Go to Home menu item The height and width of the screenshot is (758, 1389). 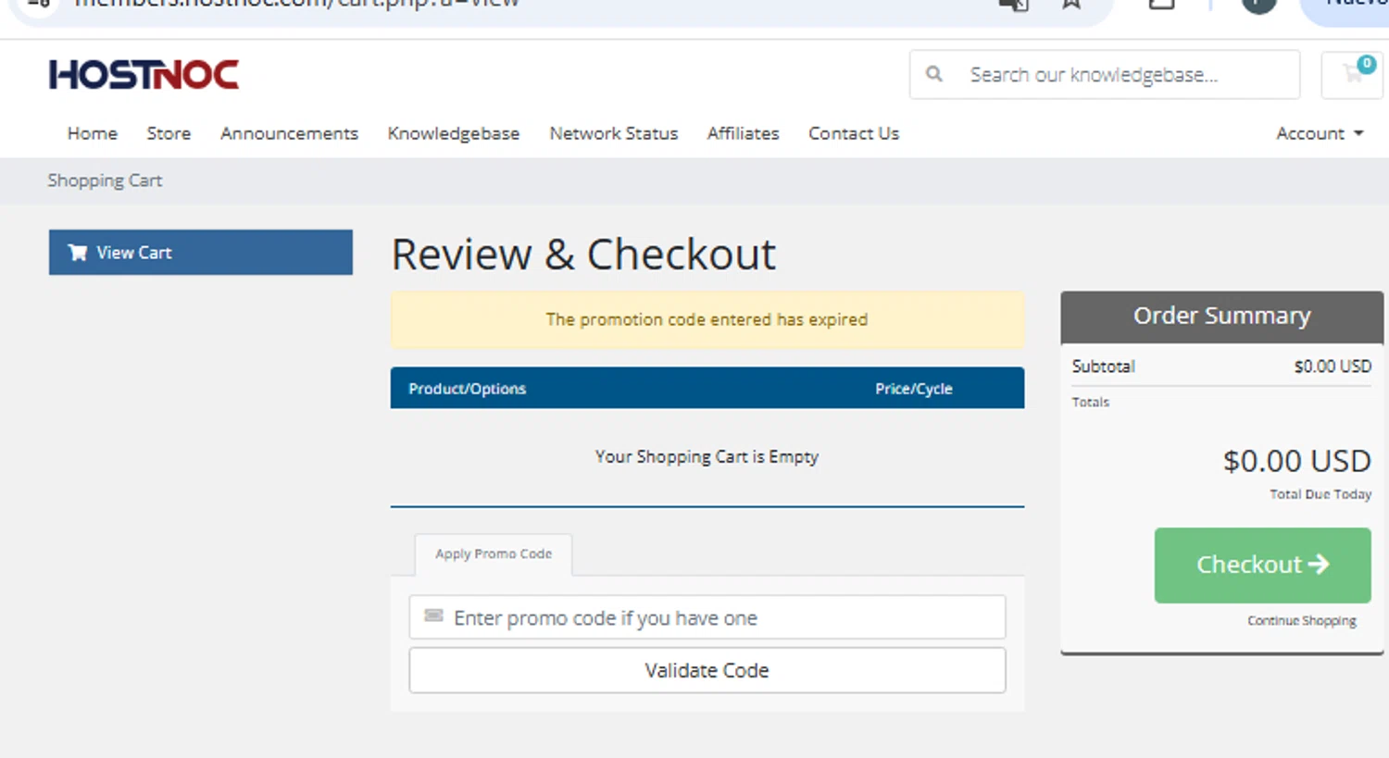click(93, 133)
